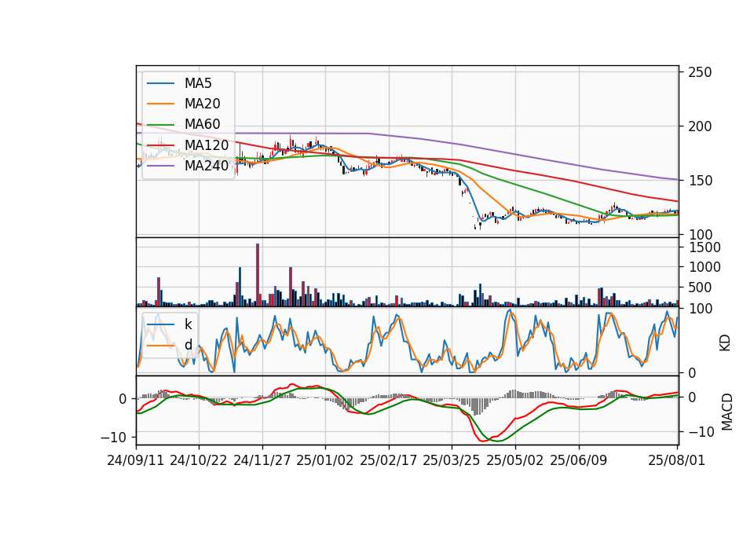Screen dimensions: 754x542
Task: Click the blue MA5 legend line sample
Action: pyautogui.click(x=160, y=84)
